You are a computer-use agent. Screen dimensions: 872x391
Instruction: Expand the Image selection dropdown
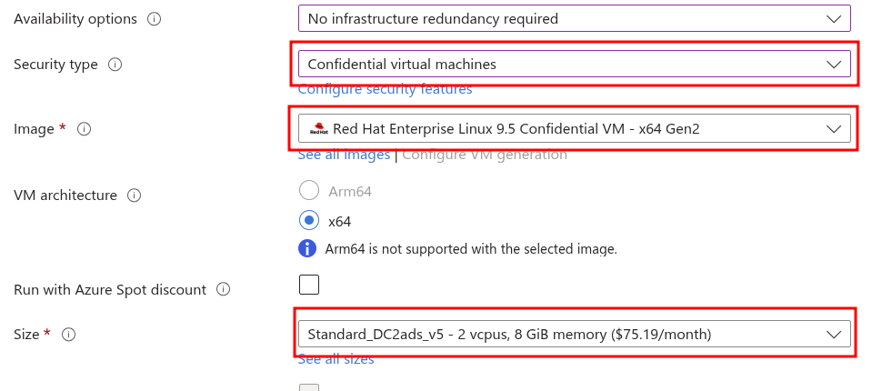click(574, 129)
